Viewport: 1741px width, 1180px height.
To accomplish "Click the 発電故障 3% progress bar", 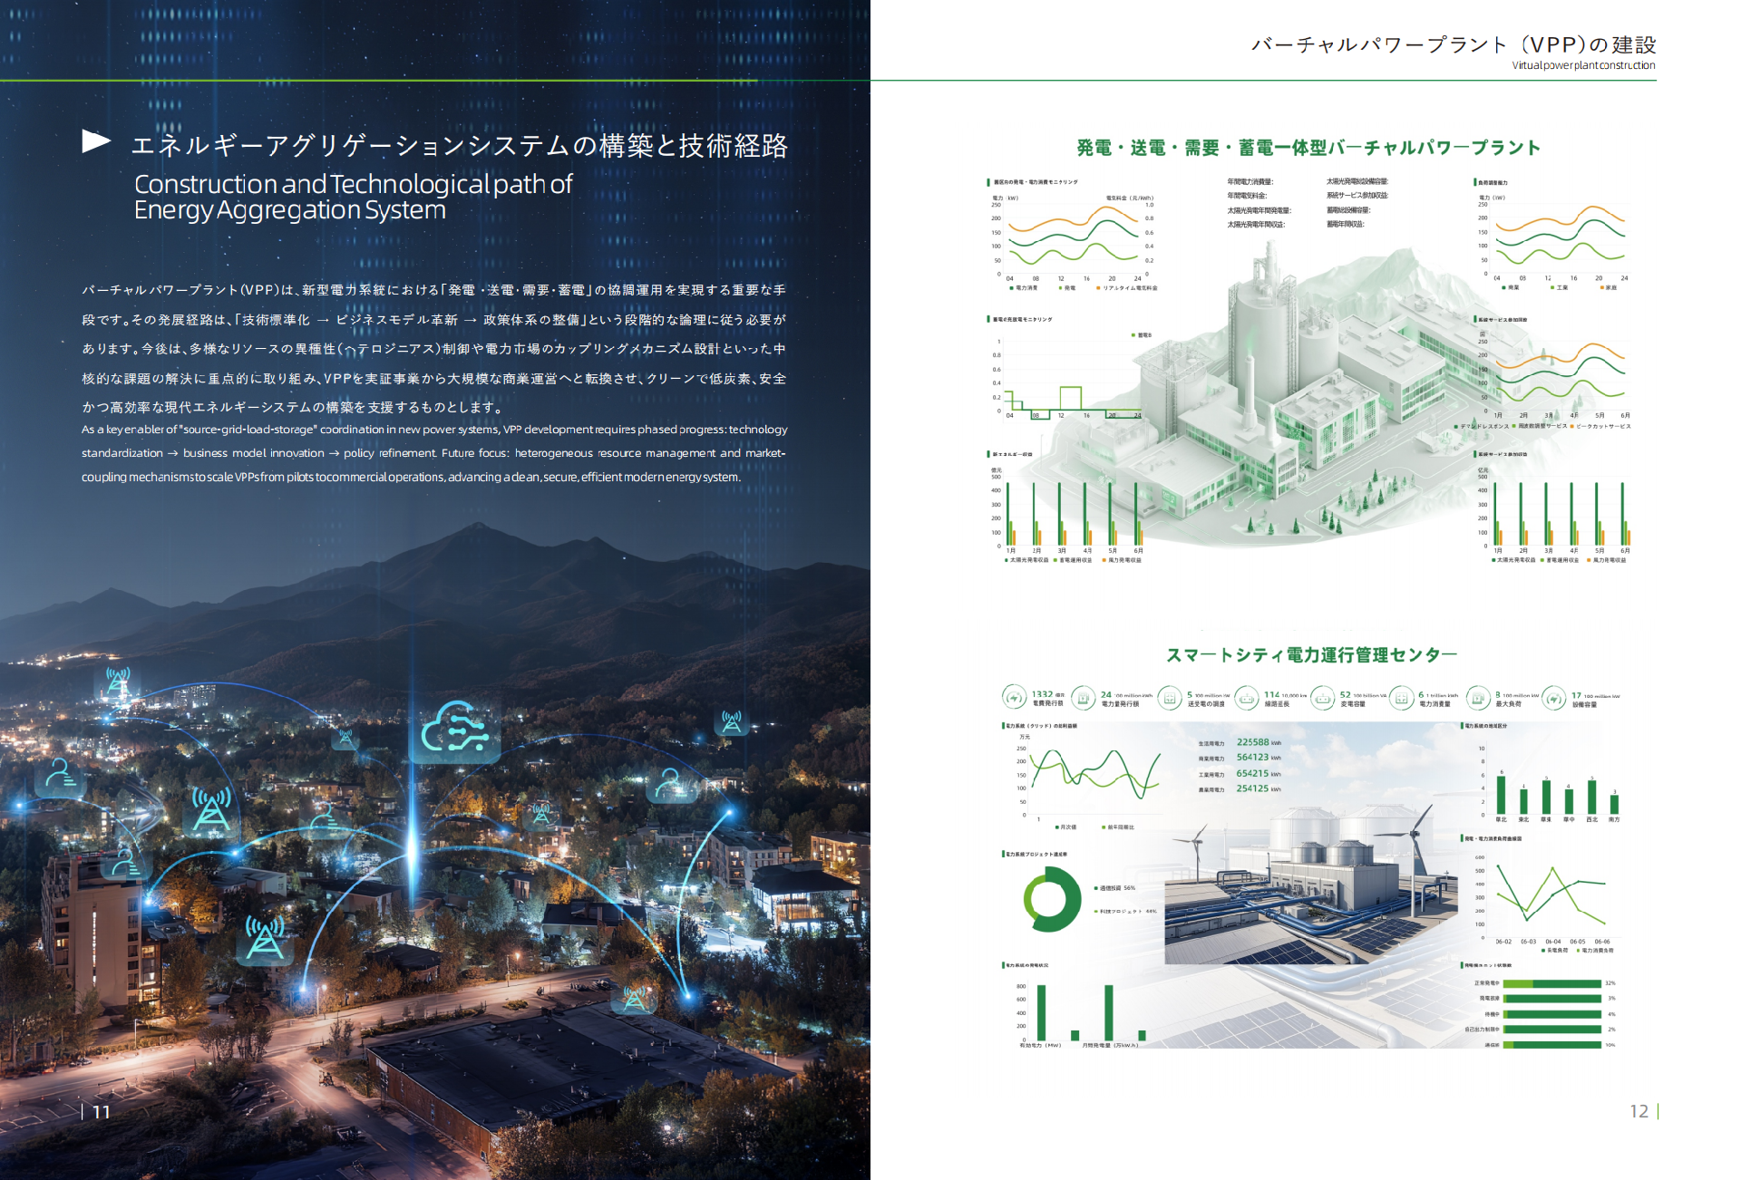I will [x=1552, y=999].
